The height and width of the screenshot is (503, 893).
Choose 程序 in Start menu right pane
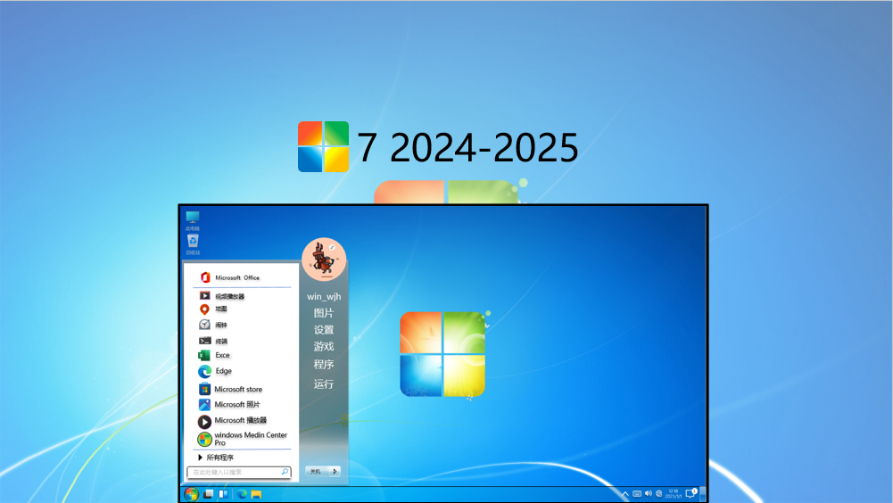tap(324, 364)
